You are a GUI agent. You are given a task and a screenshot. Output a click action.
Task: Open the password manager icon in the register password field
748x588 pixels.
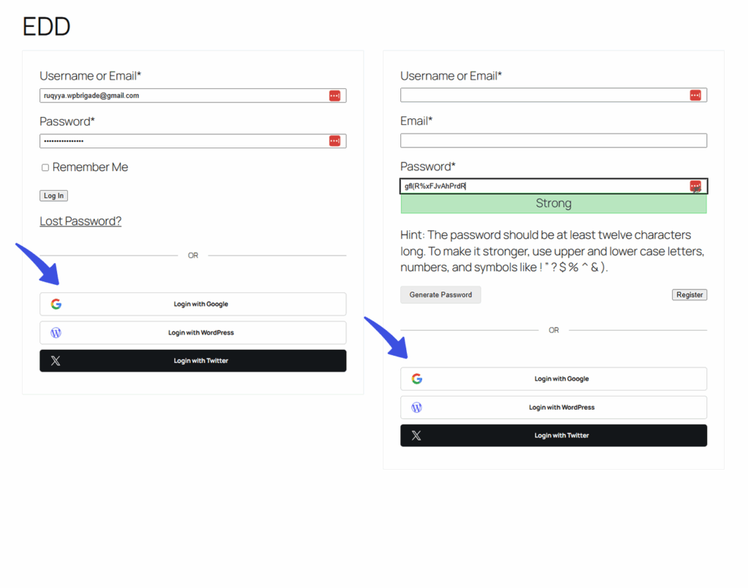pyautogui.click(x=695, y=186)
